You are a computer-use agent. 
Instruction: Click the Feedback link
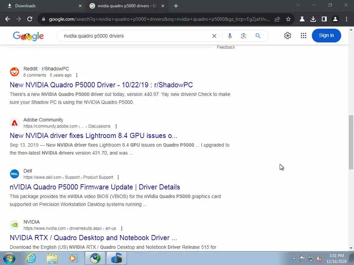click(x=226, y=47)
